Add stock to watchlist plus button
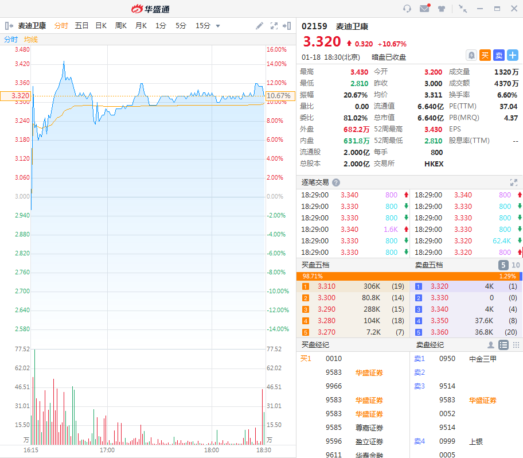 click(x=513, y=55)
